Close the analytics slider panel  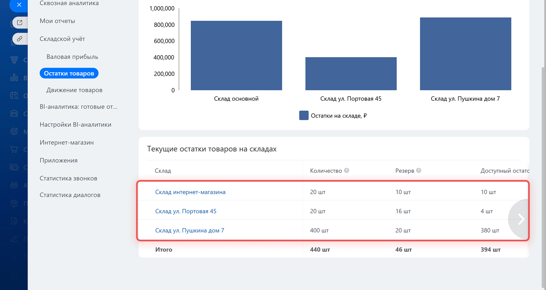19,5
